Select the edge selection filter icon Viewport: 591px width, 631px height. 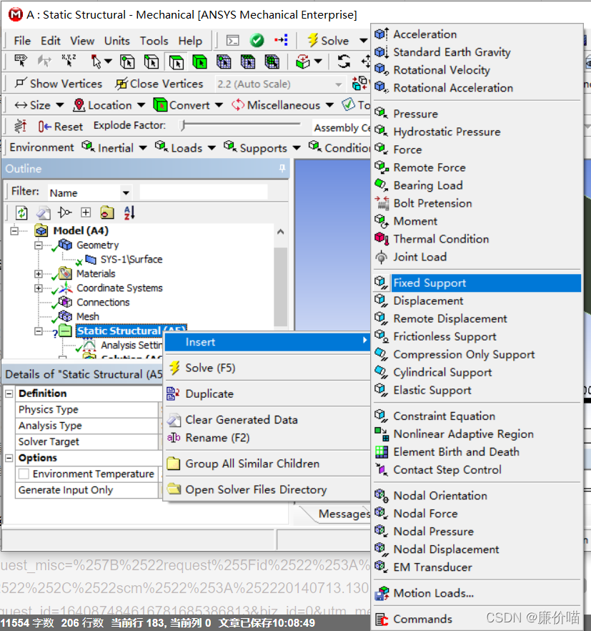pyautogui.click(x=152, y=62)
